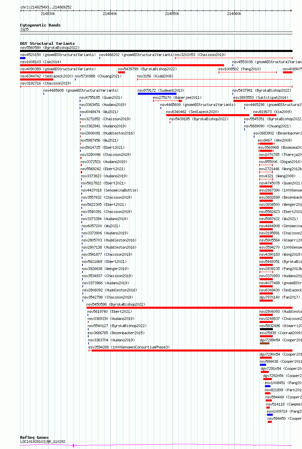The width and height of the screenshot is (302, 449).
Task: Open nsv5689090 (Chuang2021) variant
Action: [x=267, y=126]
